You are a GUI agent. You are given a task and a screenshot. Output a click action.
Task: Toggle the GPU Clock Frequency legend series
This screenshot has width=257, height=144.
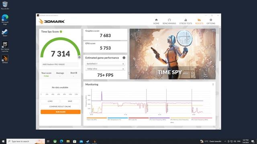point(201,119)
